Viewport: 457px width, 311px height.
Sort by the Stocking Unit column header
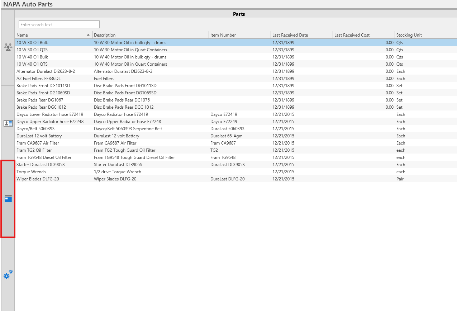[x=425, y=35]
